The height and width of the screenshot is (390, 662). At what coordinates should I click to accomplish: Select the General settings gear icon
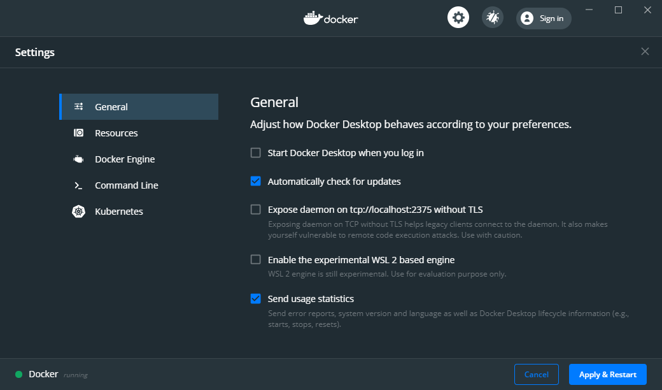click(x=79, y=106)
